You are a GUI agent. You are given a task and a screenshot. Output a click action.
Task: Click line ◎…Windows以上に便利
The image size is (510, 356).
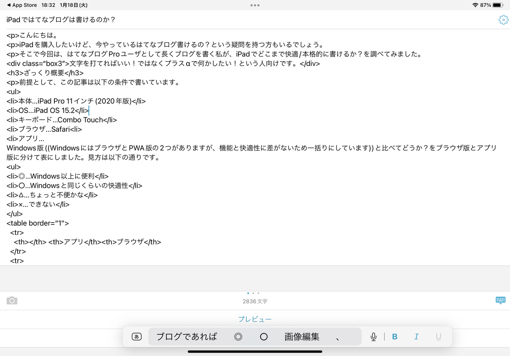(x=58, y=176)
